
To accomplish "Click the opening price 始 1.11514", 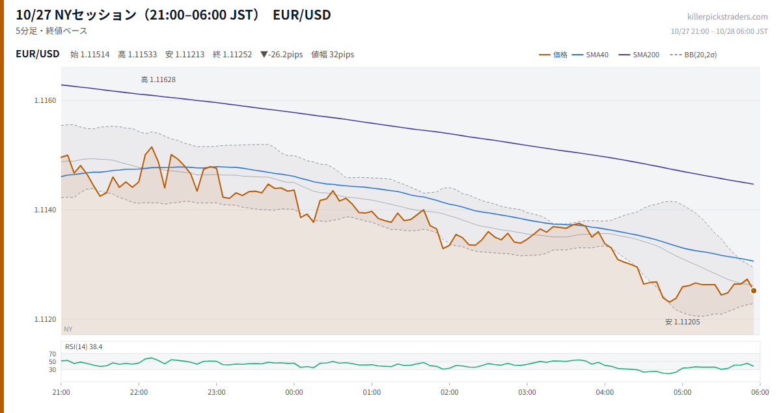I will click(x=90, y=54).
